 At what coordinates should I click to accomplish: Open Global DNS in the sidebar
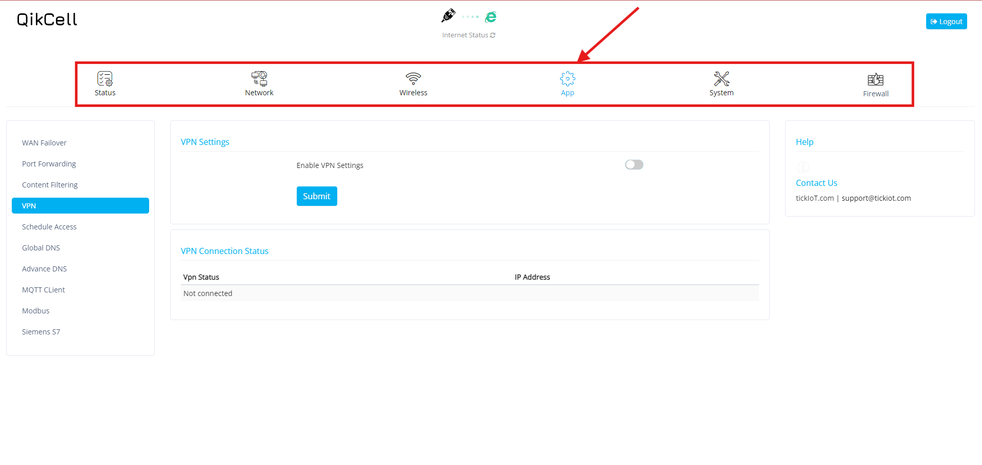point(80,248)
